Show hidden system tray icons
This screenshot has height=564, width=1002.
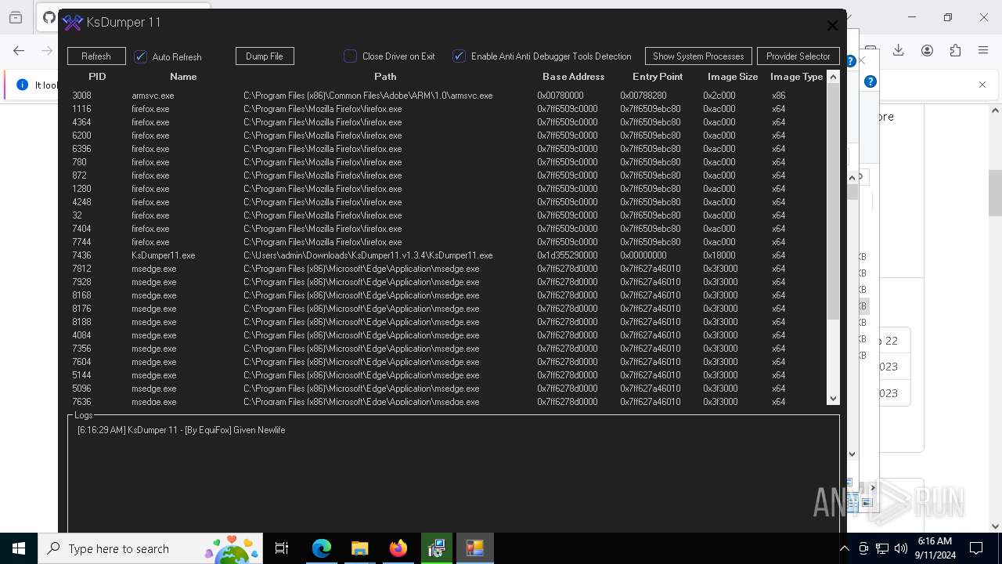(844, 548)
